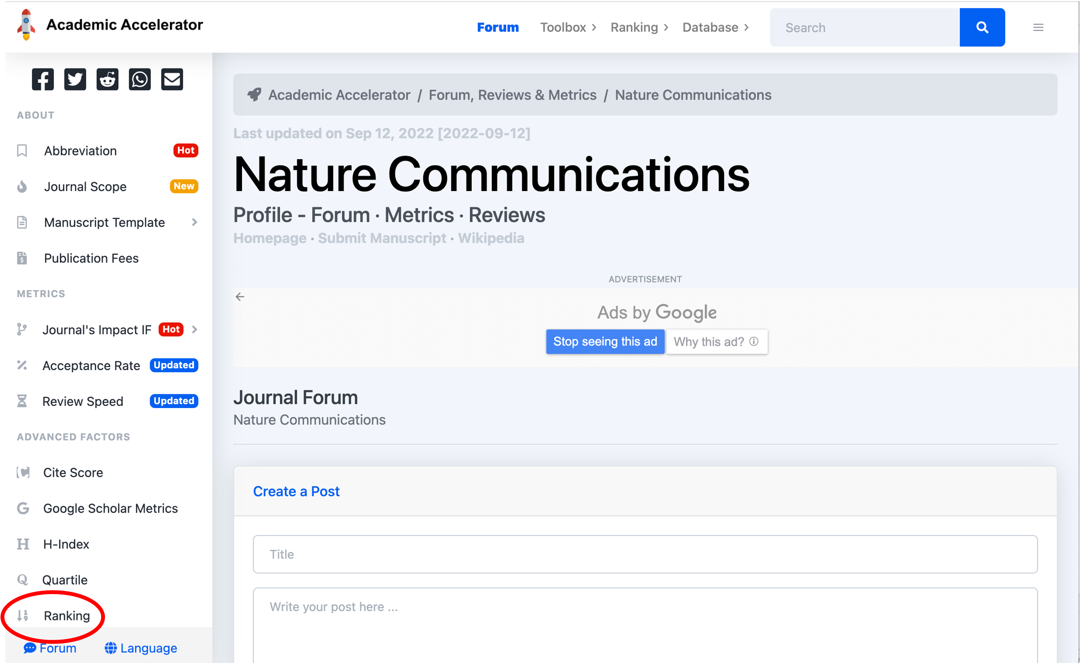Open Journal Scope in sidebar
This screenshot has height=663, width=1081.
tap(85, 186)
